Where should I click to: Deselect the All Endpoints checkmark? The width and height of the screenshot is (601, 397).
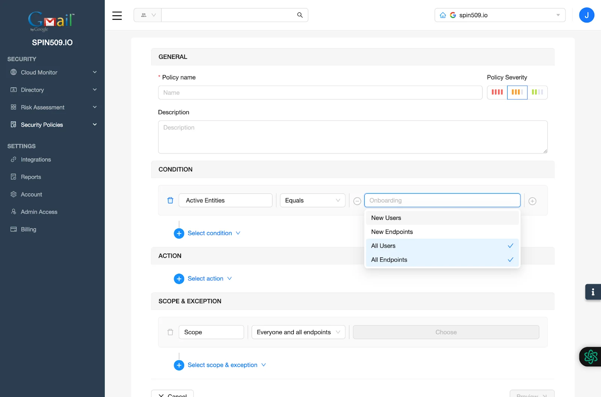tap(510, 259)
